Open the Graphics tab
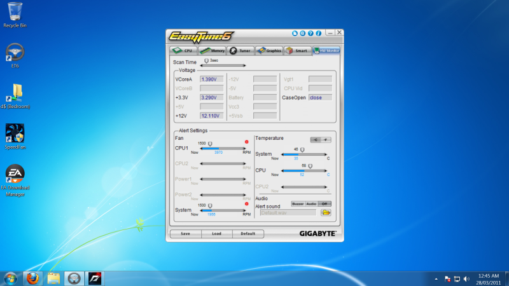Image resolution: width=509 pixels, height=286 pixels. click(x=269, y=51)
